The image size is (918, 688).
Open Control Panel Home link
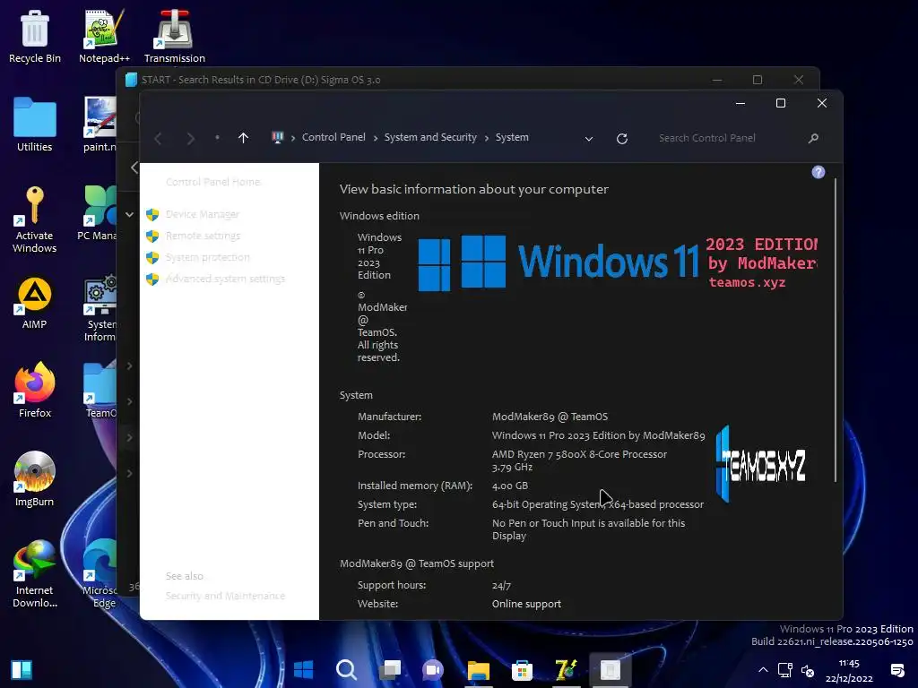[x=212, y=182]
